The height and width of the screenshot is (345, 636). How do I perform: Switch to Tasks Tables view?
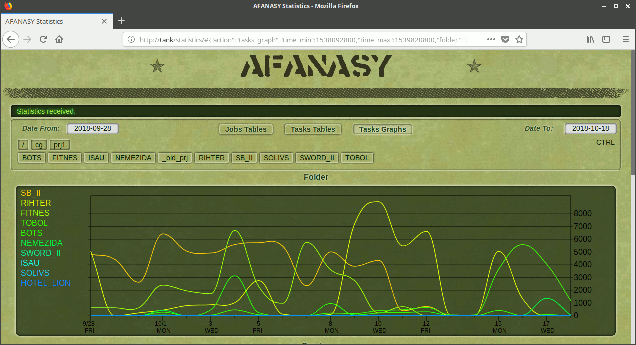point(313,129)
